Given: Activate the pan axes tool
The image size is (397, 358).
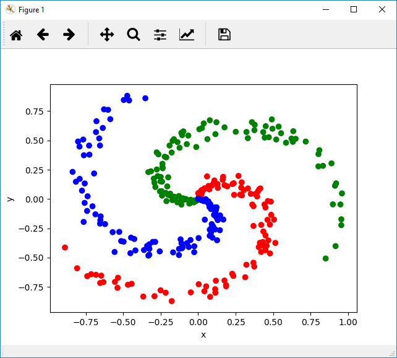Looking at the screenshot, I should click(107, 35).
